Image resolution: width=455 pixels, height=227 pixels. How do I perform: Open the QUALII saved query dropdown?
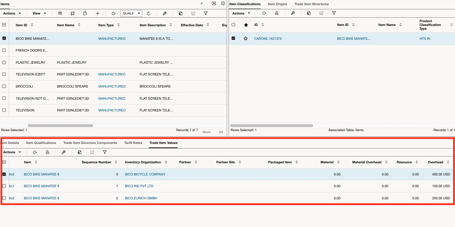131,13
